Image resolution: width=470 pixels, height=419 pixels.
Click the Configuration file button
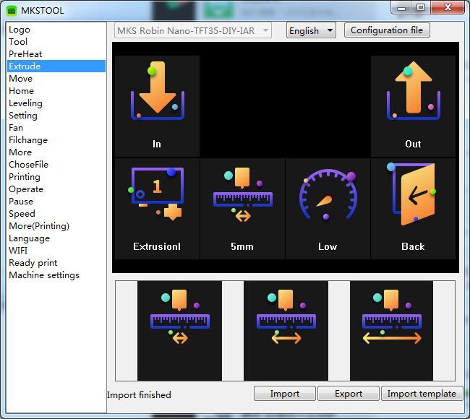click(x=387, y=30)
